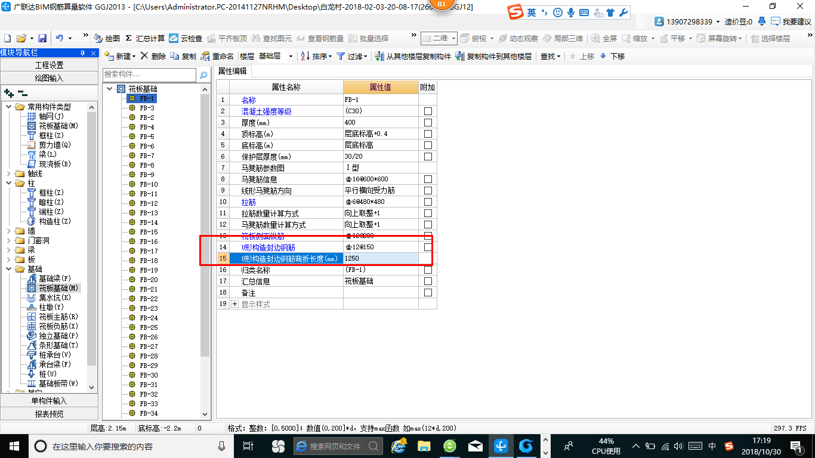Select 独立基础(P) in navigator
815x458 pixels.
53,336
